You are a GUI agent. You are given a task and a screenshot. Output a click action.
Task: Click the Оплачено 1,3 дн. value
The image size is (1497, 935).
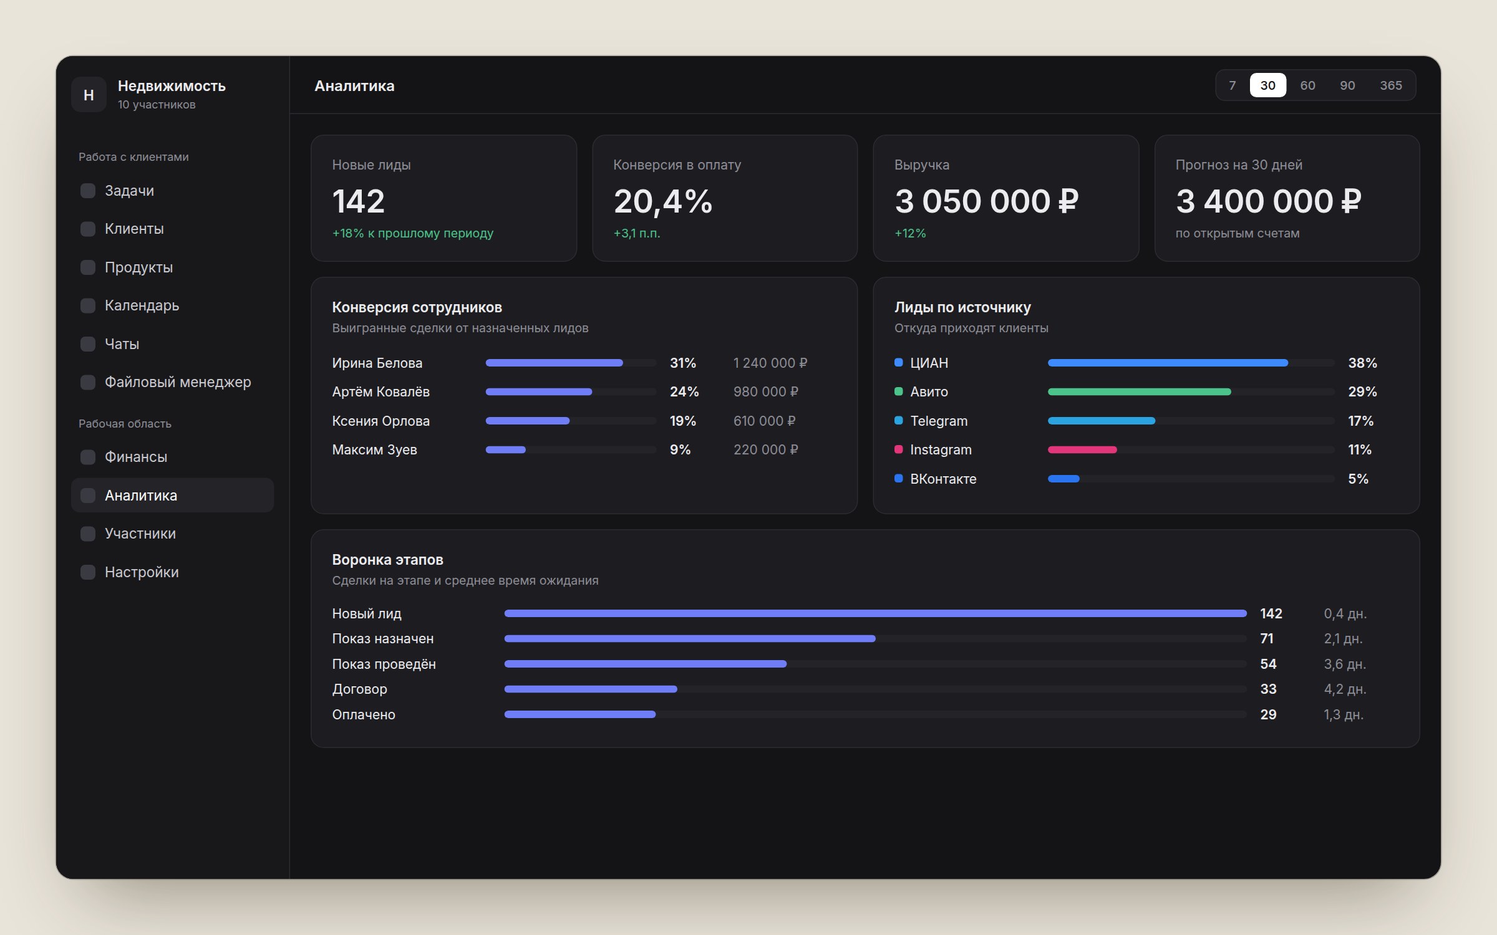(x=1344, y=714)
